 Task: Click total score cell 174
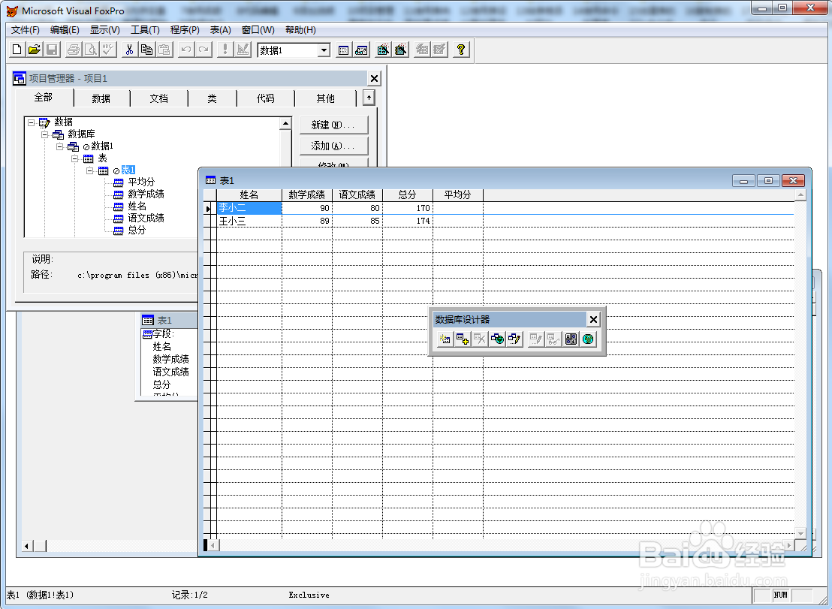(408, 221)
